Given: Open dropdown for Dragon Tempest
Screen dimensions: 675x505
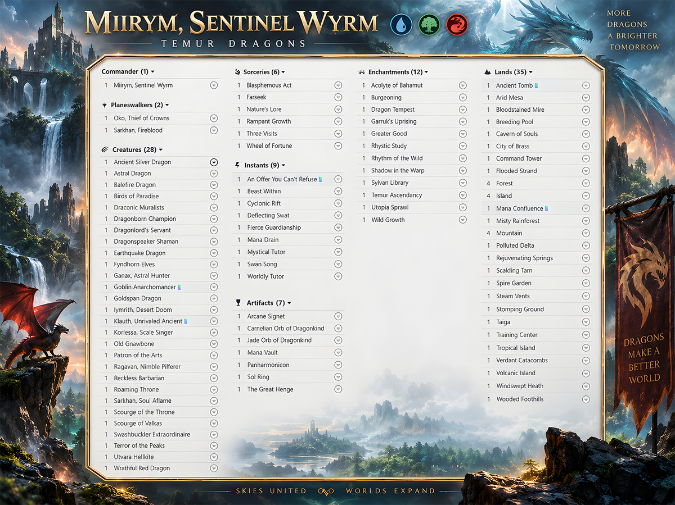Looking at the screenshot, I should click(463, 110).
